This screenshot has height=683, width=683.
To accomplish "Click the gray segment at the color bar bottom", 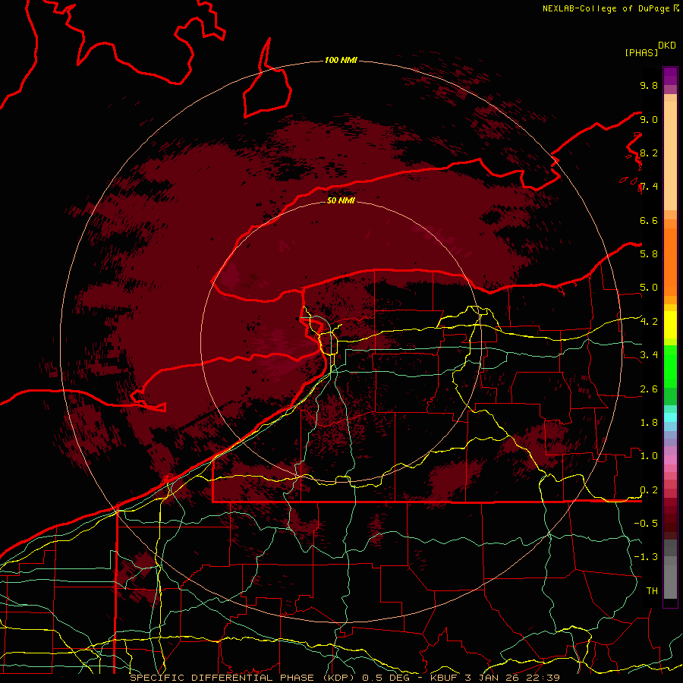I will 670,579.
